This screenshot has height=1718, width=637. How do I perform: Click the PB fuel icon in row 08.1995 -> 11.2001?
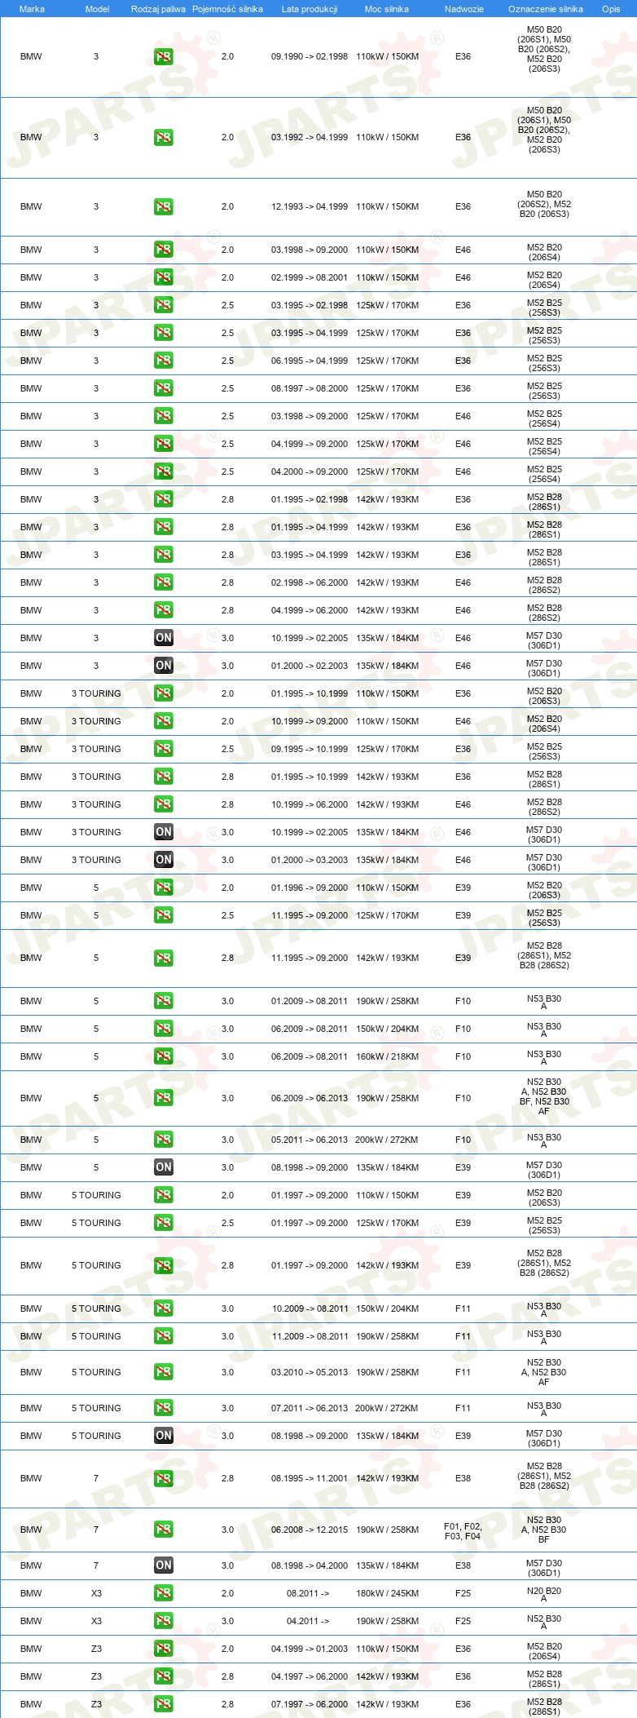tap(164, 1479)
